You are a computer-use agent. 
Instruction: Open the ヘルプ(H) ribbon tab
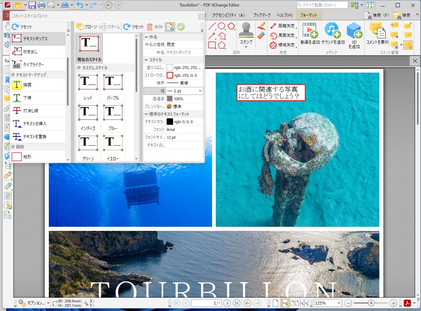click(x=284, y=15)
